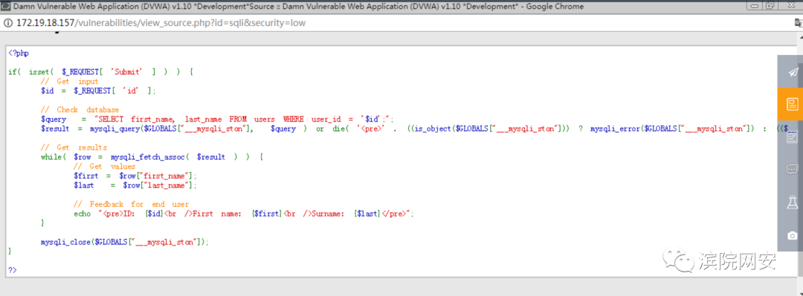The width and height of the screenshot is (803, 296).
Task: Click the paper plane send icon in sidebar
Action: click(793, 72)
